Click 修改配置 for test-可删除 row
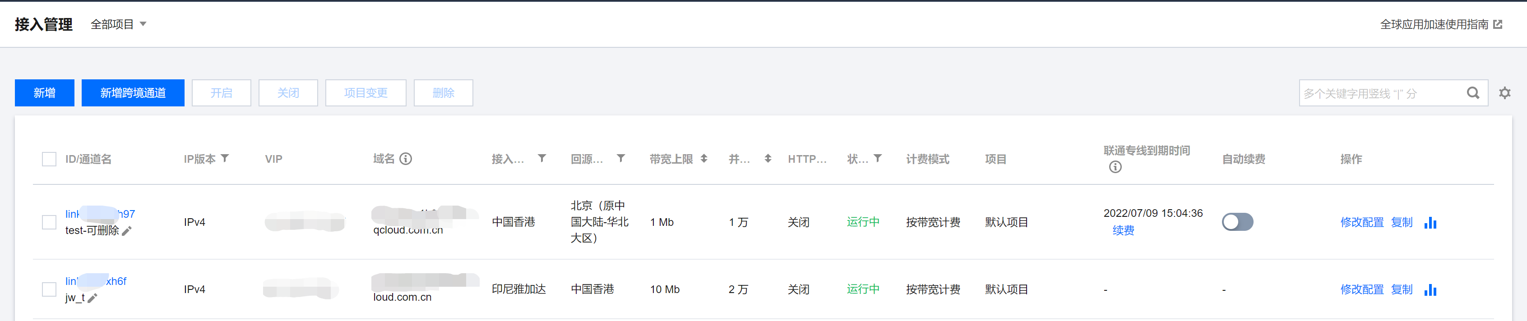Screen dimensions: 1527x321 point(1361,222)
